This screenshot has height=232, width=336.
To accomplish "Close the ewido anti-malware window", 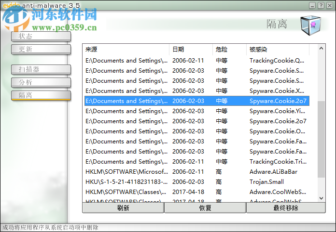I will pyautogui.click(x=330, y=5).
